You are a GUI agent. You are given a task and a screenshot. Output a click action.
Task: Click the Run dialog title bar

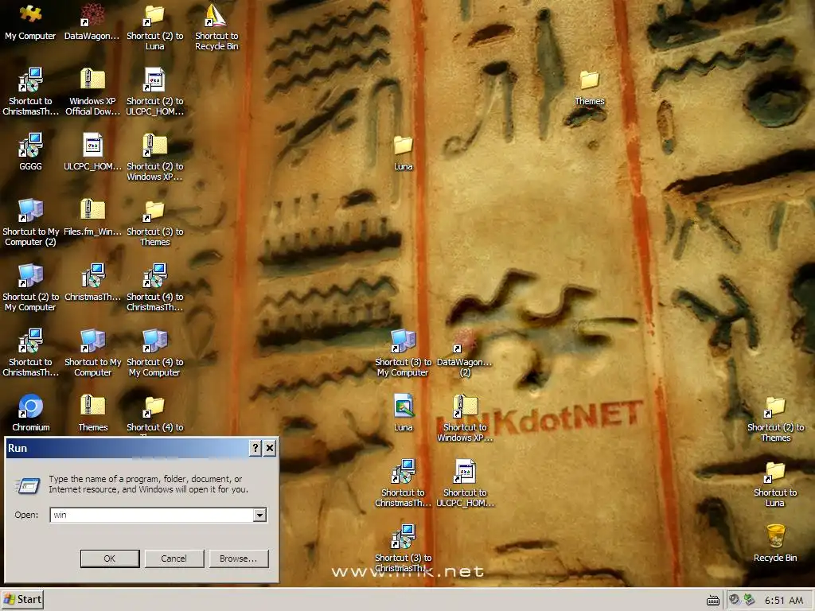tap(127, 448)
